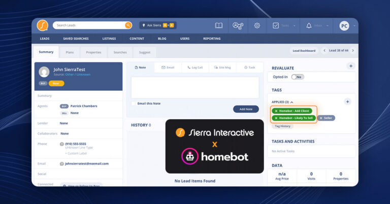This screenshot has width=390, height=204.
Task: Click the Visits 0 data cell
Action: [311, 176]
